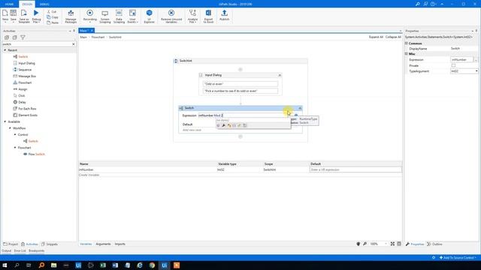Select For Each Row activity
Screen dimensions: 481x270
pyautogui.click(x=27, y=109)
